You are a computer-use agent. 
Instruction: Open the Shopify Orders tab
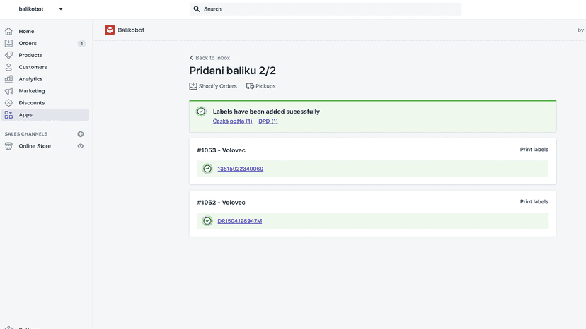213,86
